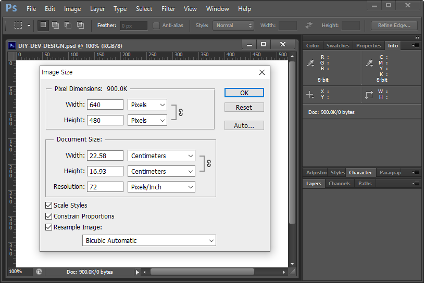
Task: Click the RGB eyedropper icon in Info panel
Action: point(310,63)
